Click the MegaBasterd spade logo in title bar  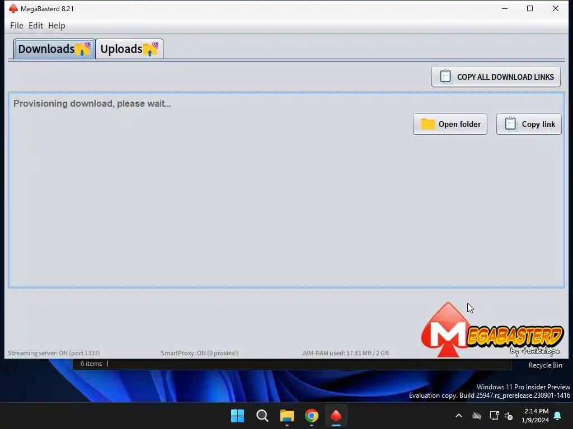click(13, 8)
